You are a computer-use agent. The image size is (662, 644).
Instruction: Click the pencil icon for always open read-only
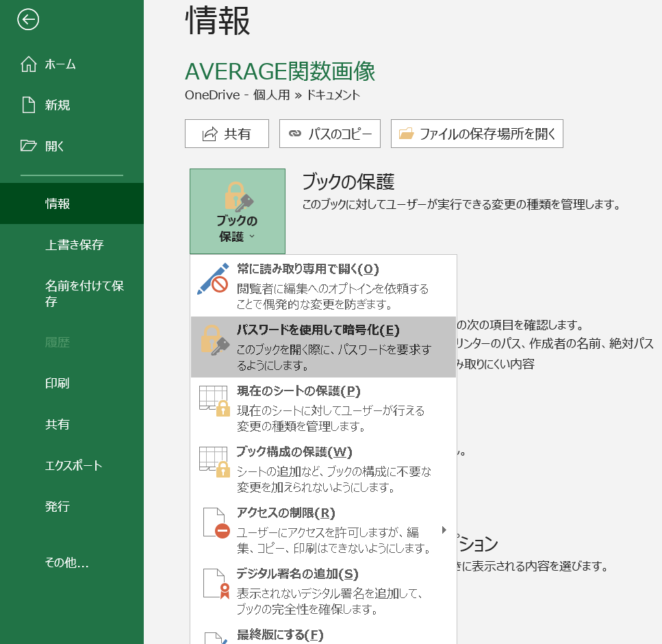click(212, 279)
